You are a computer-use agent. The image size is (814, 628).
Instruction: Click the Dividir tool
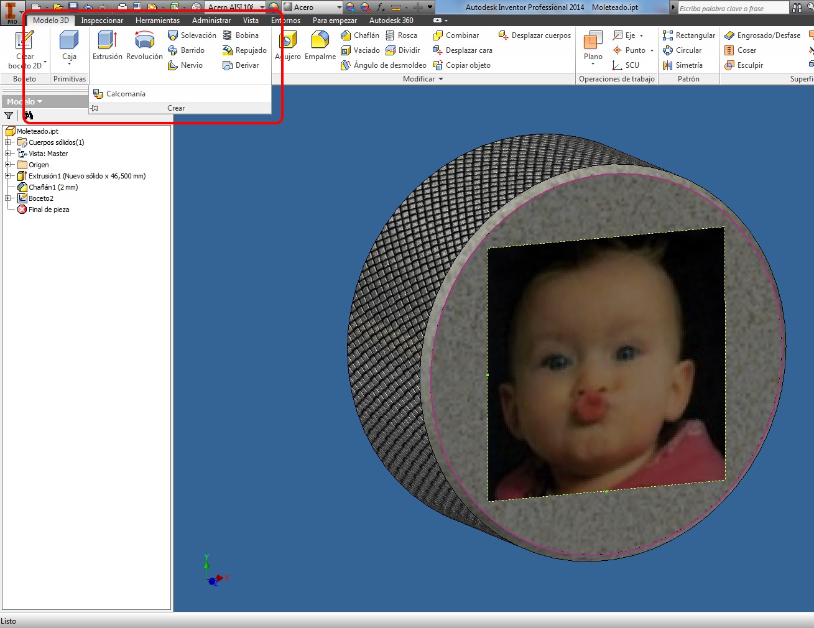pos(403,50)
